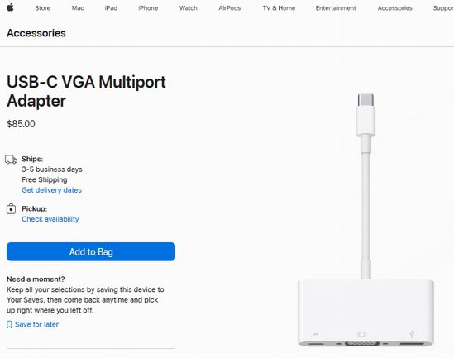Open the Store menu item
This screenshot has height=358, width=454.
pyautogui.click(x=43, y=8)
